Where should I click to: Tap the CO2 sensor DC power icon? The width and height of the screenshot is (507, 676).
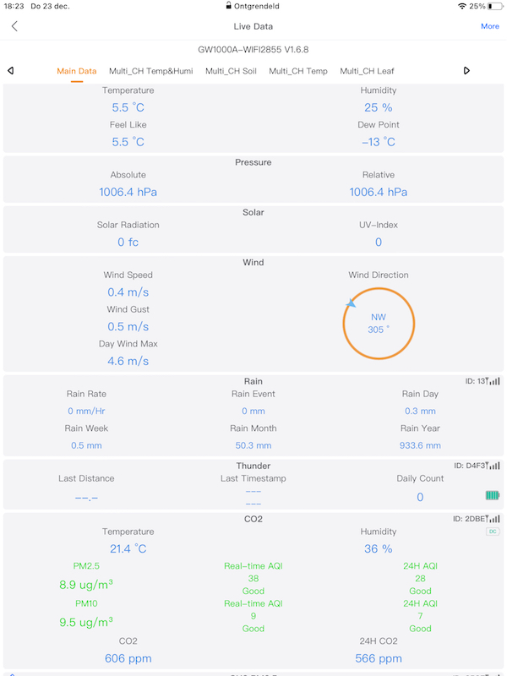pyautogui.click(x=493, y=532)
